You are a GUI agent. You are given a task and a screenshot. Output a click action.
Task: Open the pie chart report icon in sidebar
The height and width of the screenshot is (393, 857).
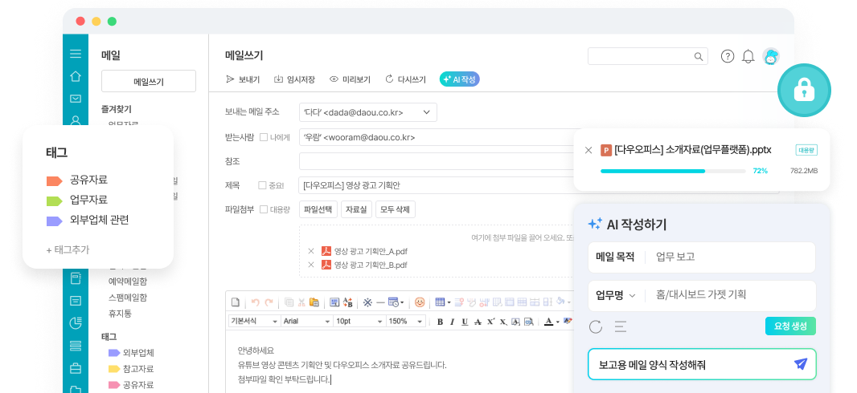pyautogui.click(x=76, y=322)
